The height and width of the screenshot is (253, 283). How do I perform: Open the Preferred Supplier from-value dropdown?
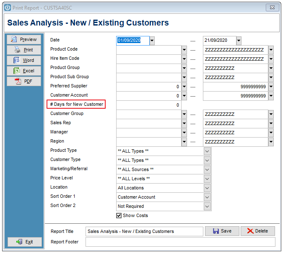click(x=184, y=87)
